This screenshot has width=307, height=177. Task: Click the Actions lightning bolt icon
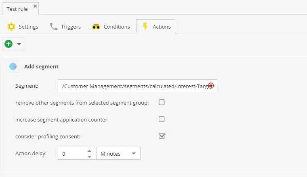coord(145,27)
